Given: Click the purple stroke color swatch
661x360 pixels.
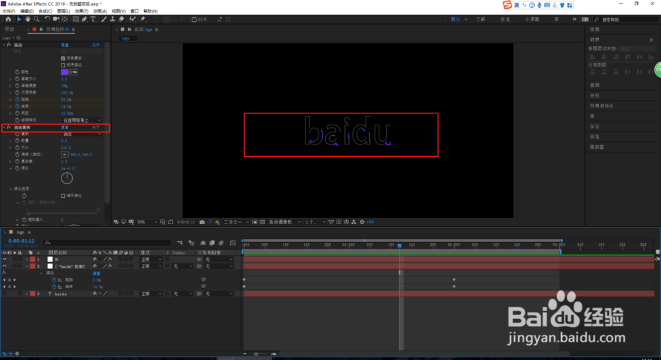Looking at the screenshot, I should tap(65, 73).
